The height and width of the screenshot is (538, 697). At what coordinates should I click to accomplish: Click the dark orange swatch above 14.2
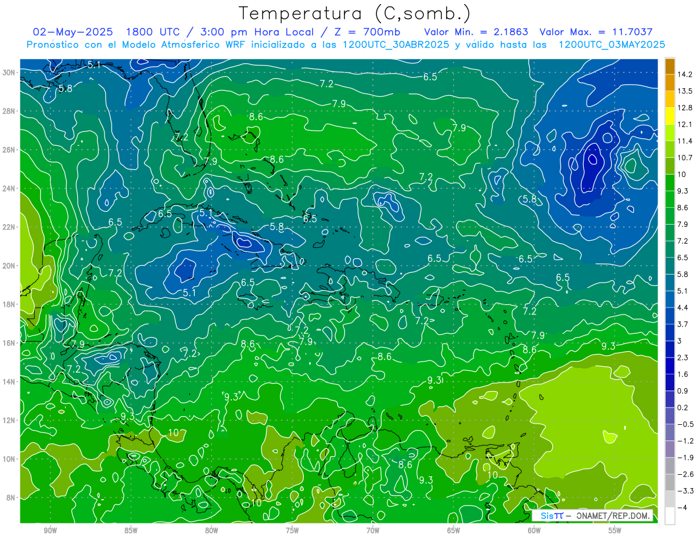(670, 66)
